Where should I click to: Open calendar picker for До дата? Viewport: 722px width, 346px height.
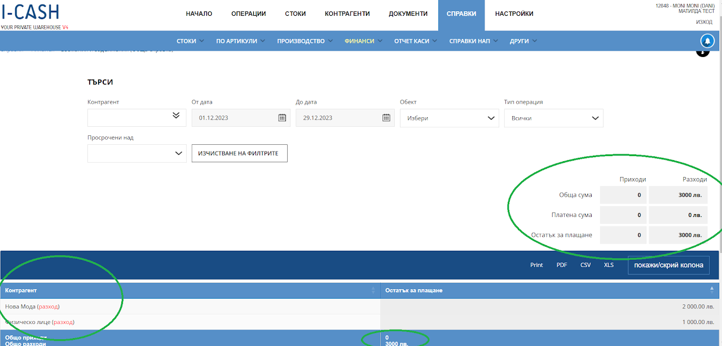[x=386, y=118]
